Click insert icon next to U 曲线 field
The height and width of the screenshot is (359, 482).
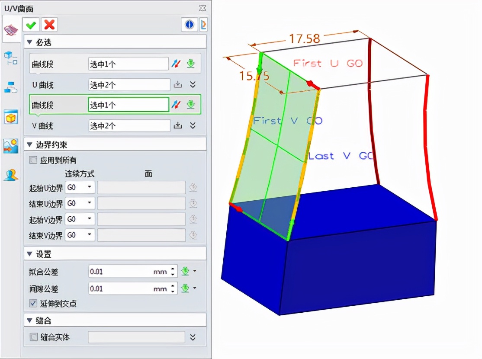178,84
